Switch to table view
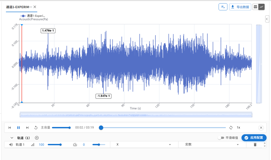 pyautogui.click(x=255, y=7)
